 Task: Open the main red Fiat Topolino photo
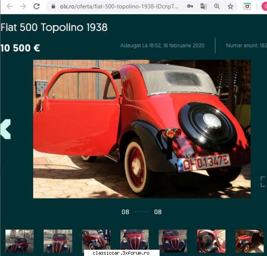[x=142, y=129]
